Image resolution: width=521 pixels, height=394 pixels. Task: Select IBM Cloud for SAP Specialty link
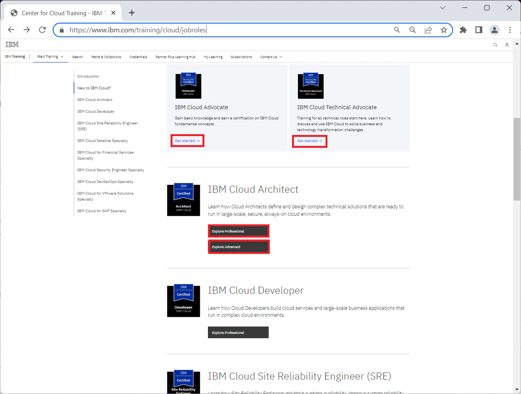102,211
